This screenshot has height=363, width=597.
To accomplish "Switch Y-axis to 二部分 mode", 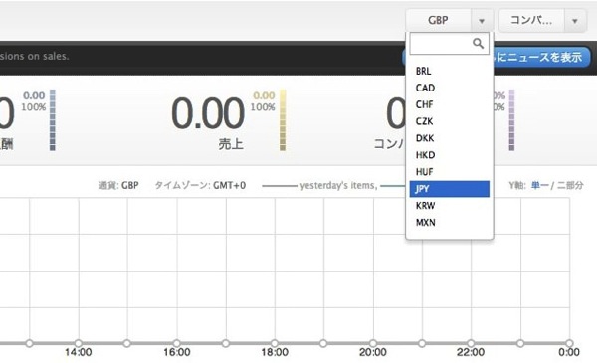I will [x=570, y=185].
